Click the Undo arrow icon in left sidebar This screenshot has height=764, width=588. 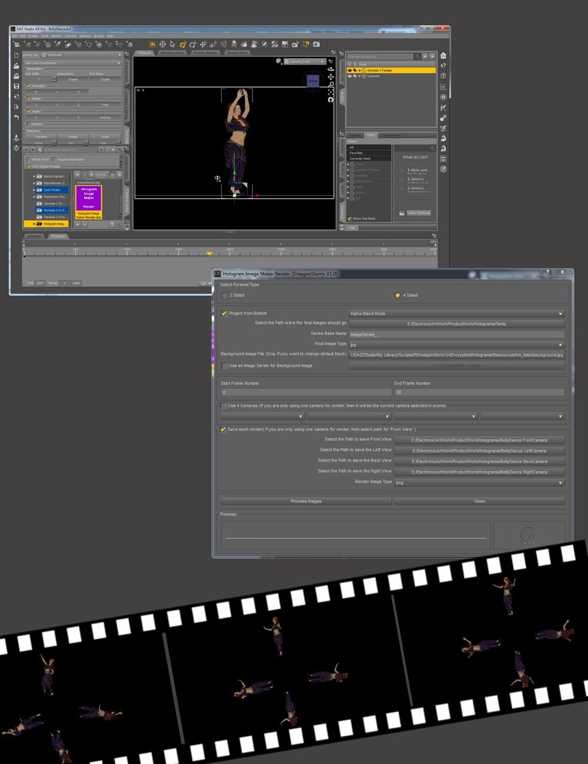pyautogui.click(x=16, y=116)
